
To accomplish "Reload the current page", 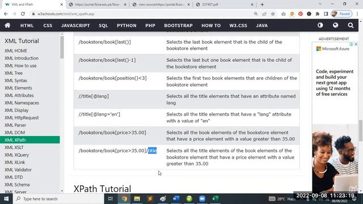I will (x=23, y=14).
